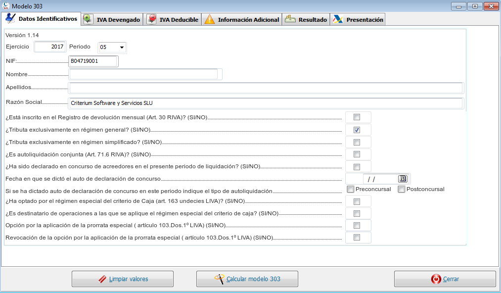This screenshot has width=501, height=293.
Task: Open the Información Adicional tab
Action: tap(242, 19)
